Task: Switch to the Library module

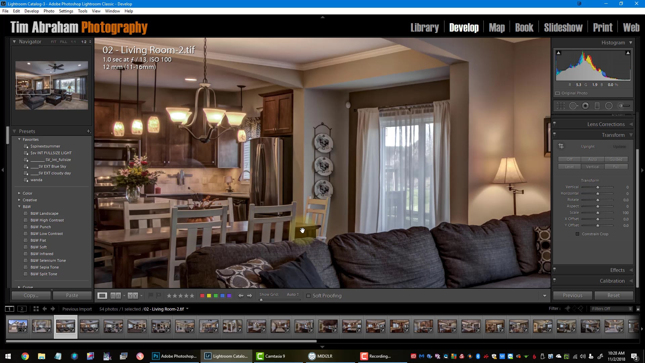Action: click(424, 28)
